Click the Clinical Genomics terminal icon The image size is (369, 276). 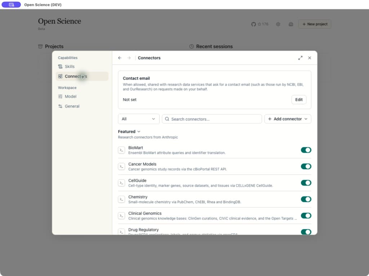coord(121,216)
